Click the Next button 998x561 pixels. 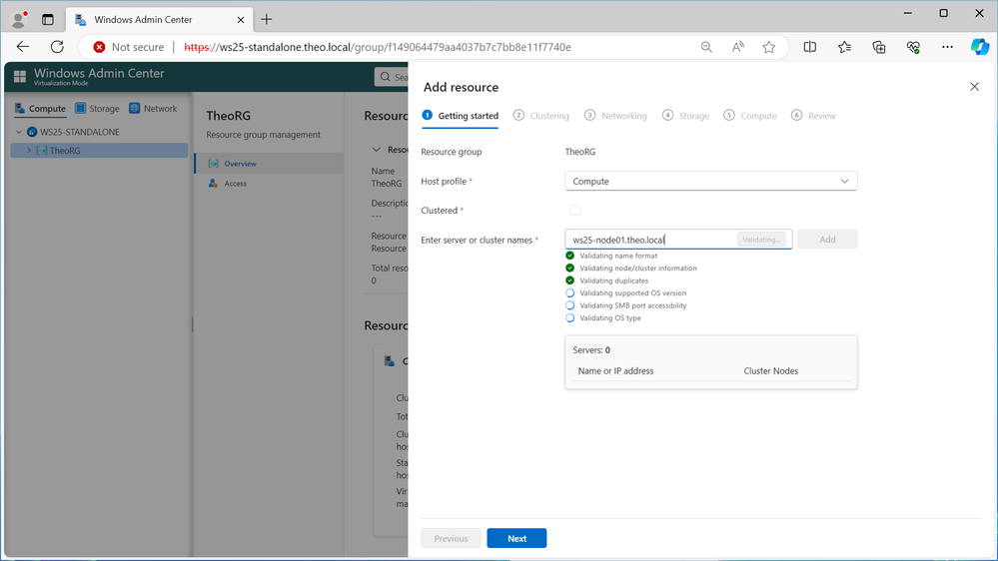[x=516, y=538]
